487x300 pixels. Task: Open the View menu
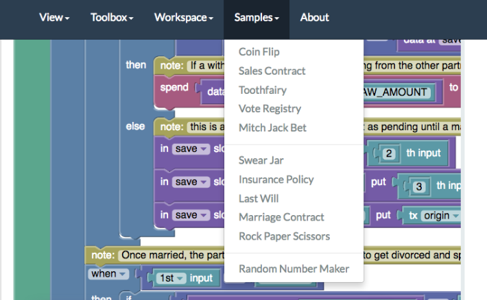[x=54, y=18]
